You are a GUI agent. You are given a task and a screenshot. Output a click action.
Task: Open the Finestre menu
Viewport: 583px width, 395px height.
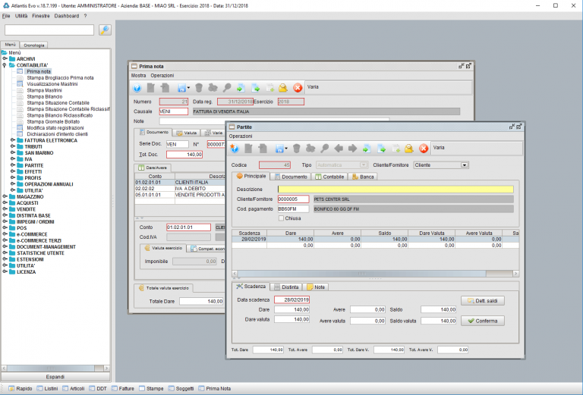pos(41,15)
